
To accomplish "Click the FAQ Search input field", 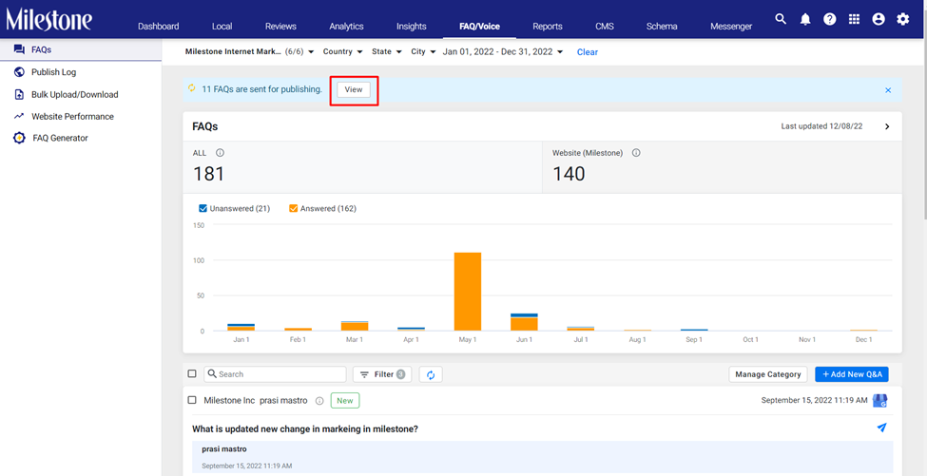I will 276,374.
